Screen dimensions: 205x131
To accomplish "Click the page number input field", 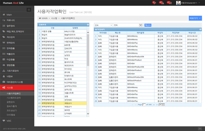I will (x=144, y=104).
